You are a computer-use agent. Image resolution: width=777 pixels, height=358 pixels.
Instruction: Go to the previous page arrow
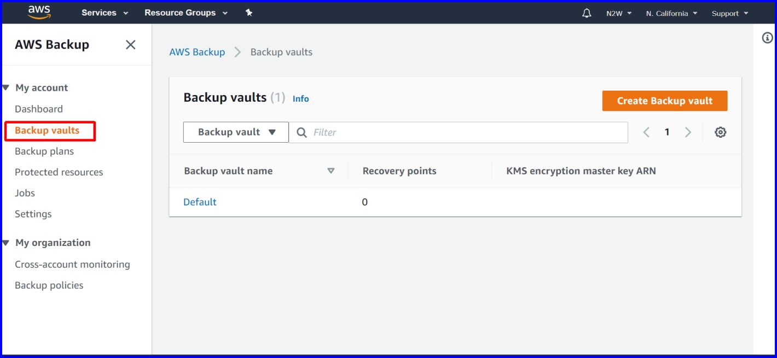646,132
